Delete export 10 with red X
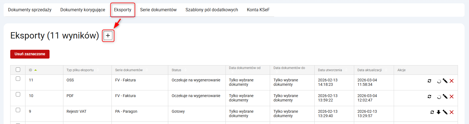Screen dimensions: 469x124 (x=452, y=97)
